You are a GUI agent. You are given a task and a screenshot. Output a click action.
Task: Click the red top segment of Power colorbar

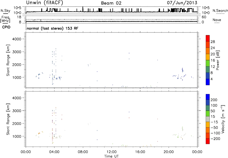coord(208,38)
